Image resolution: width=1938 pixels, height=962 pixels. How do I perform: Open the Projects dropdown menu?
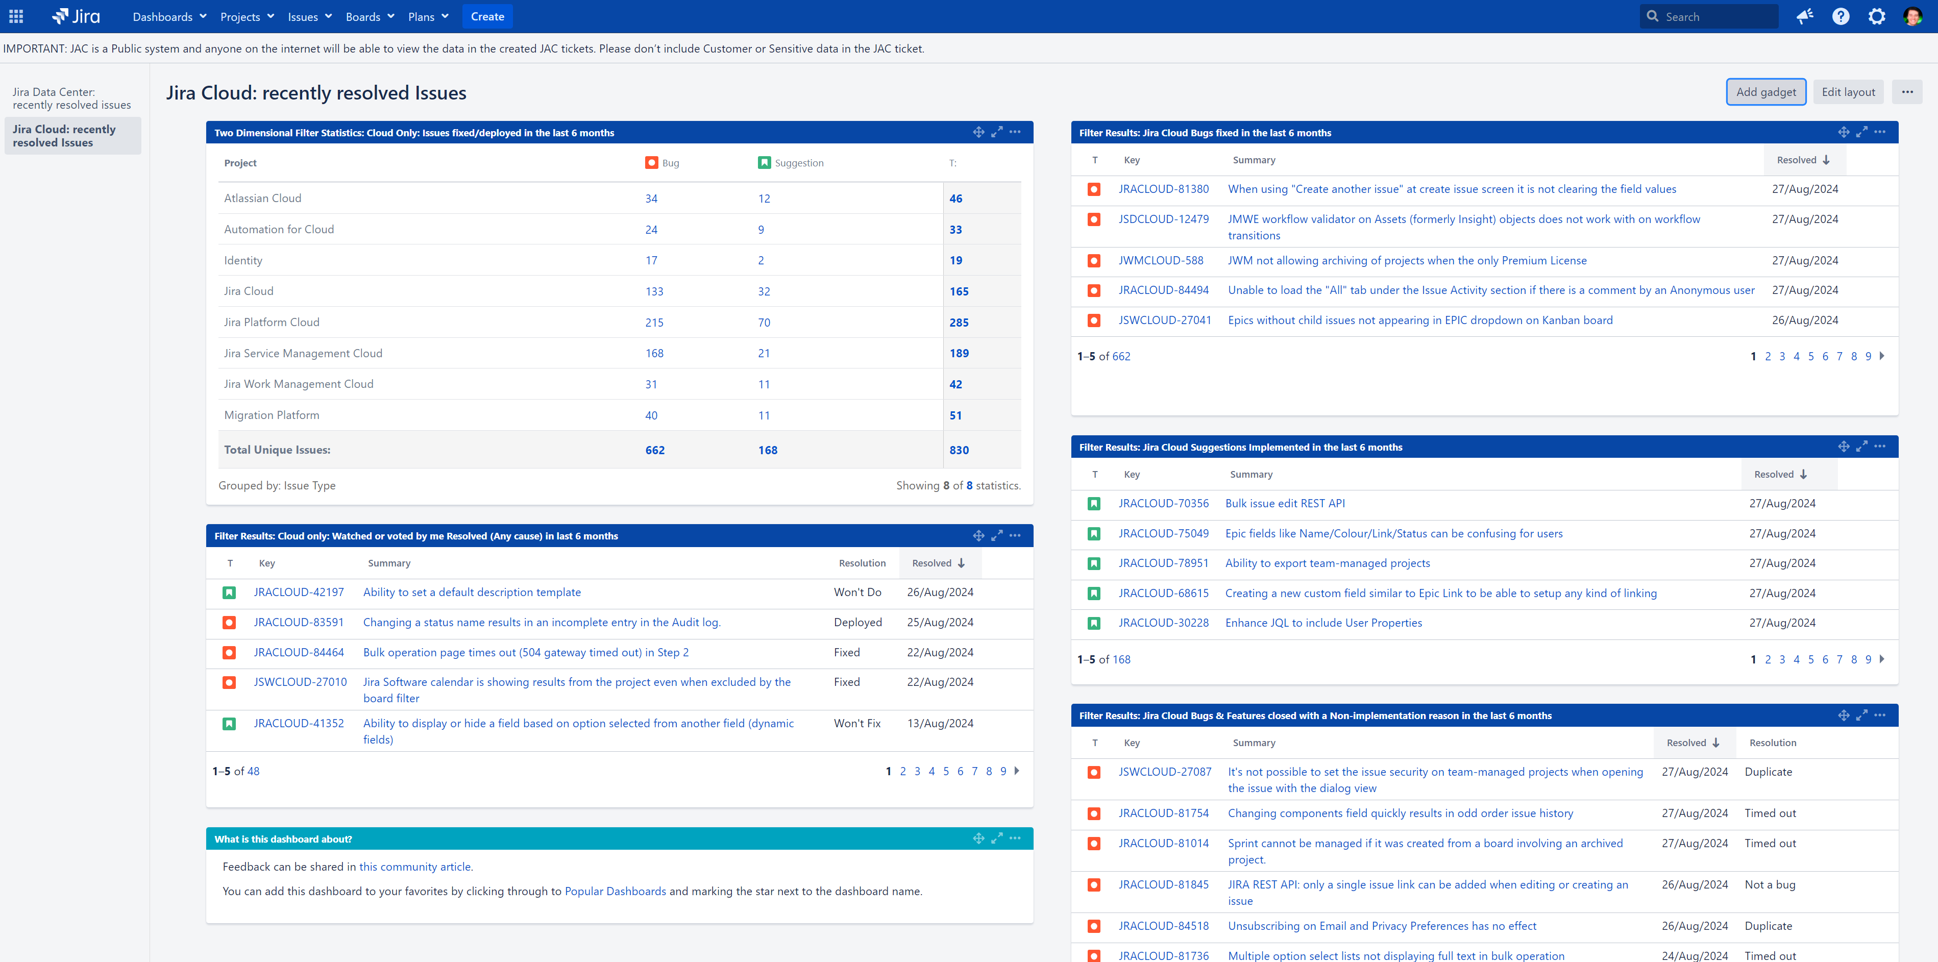(x=247, y=16)
